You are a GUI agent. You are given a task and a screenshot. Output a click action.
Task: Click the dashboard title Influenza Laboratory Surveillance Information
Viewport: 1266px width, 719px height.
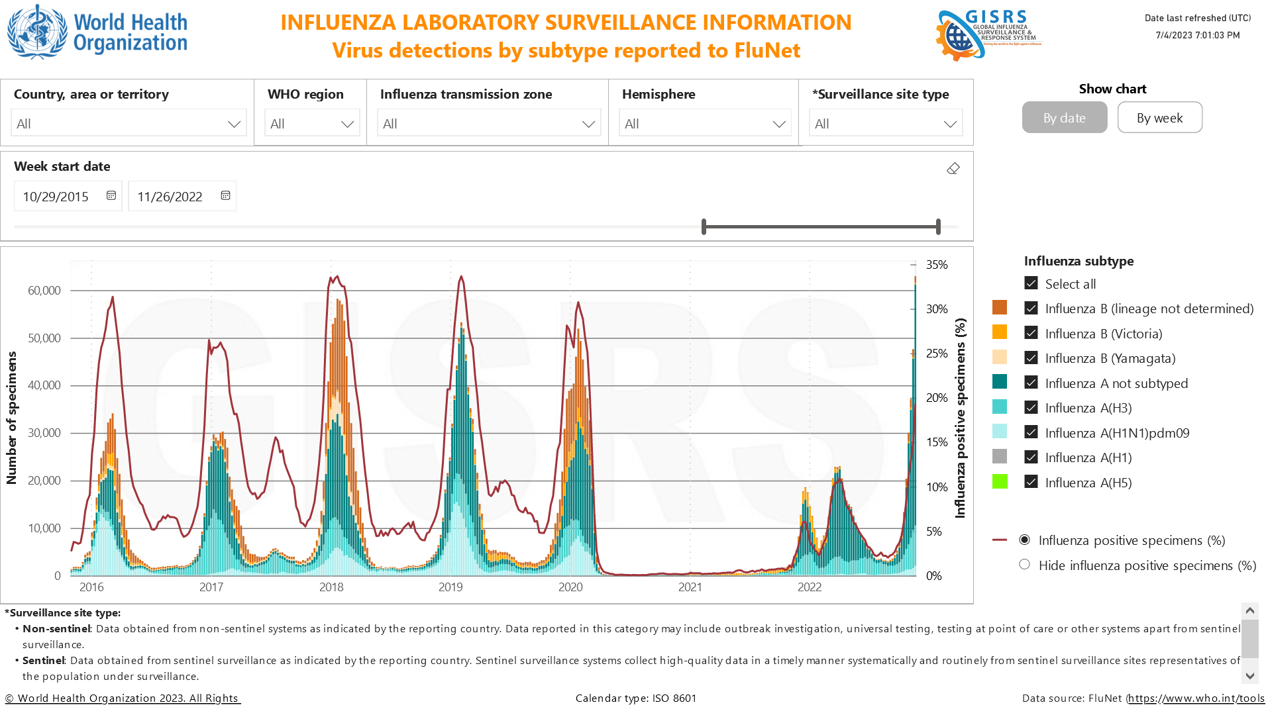coord(566,23)
